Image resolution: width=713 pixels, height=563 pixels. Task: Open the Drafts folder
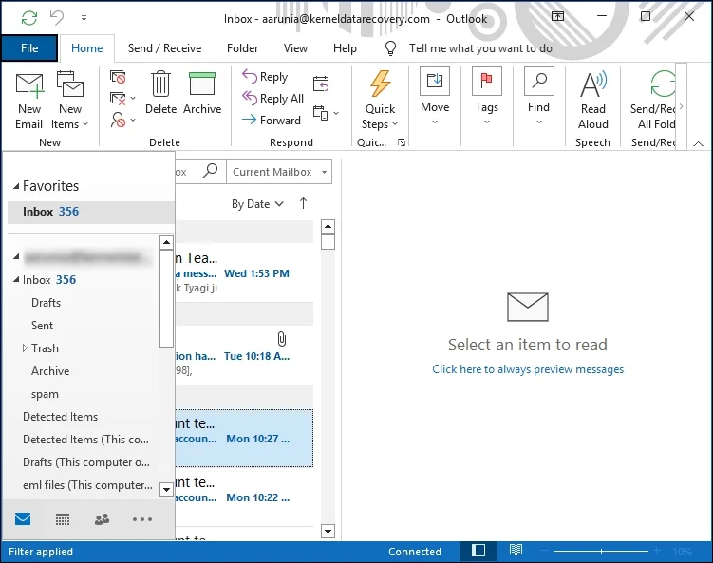46,303
